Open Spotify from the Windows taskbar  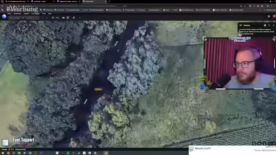68,153
